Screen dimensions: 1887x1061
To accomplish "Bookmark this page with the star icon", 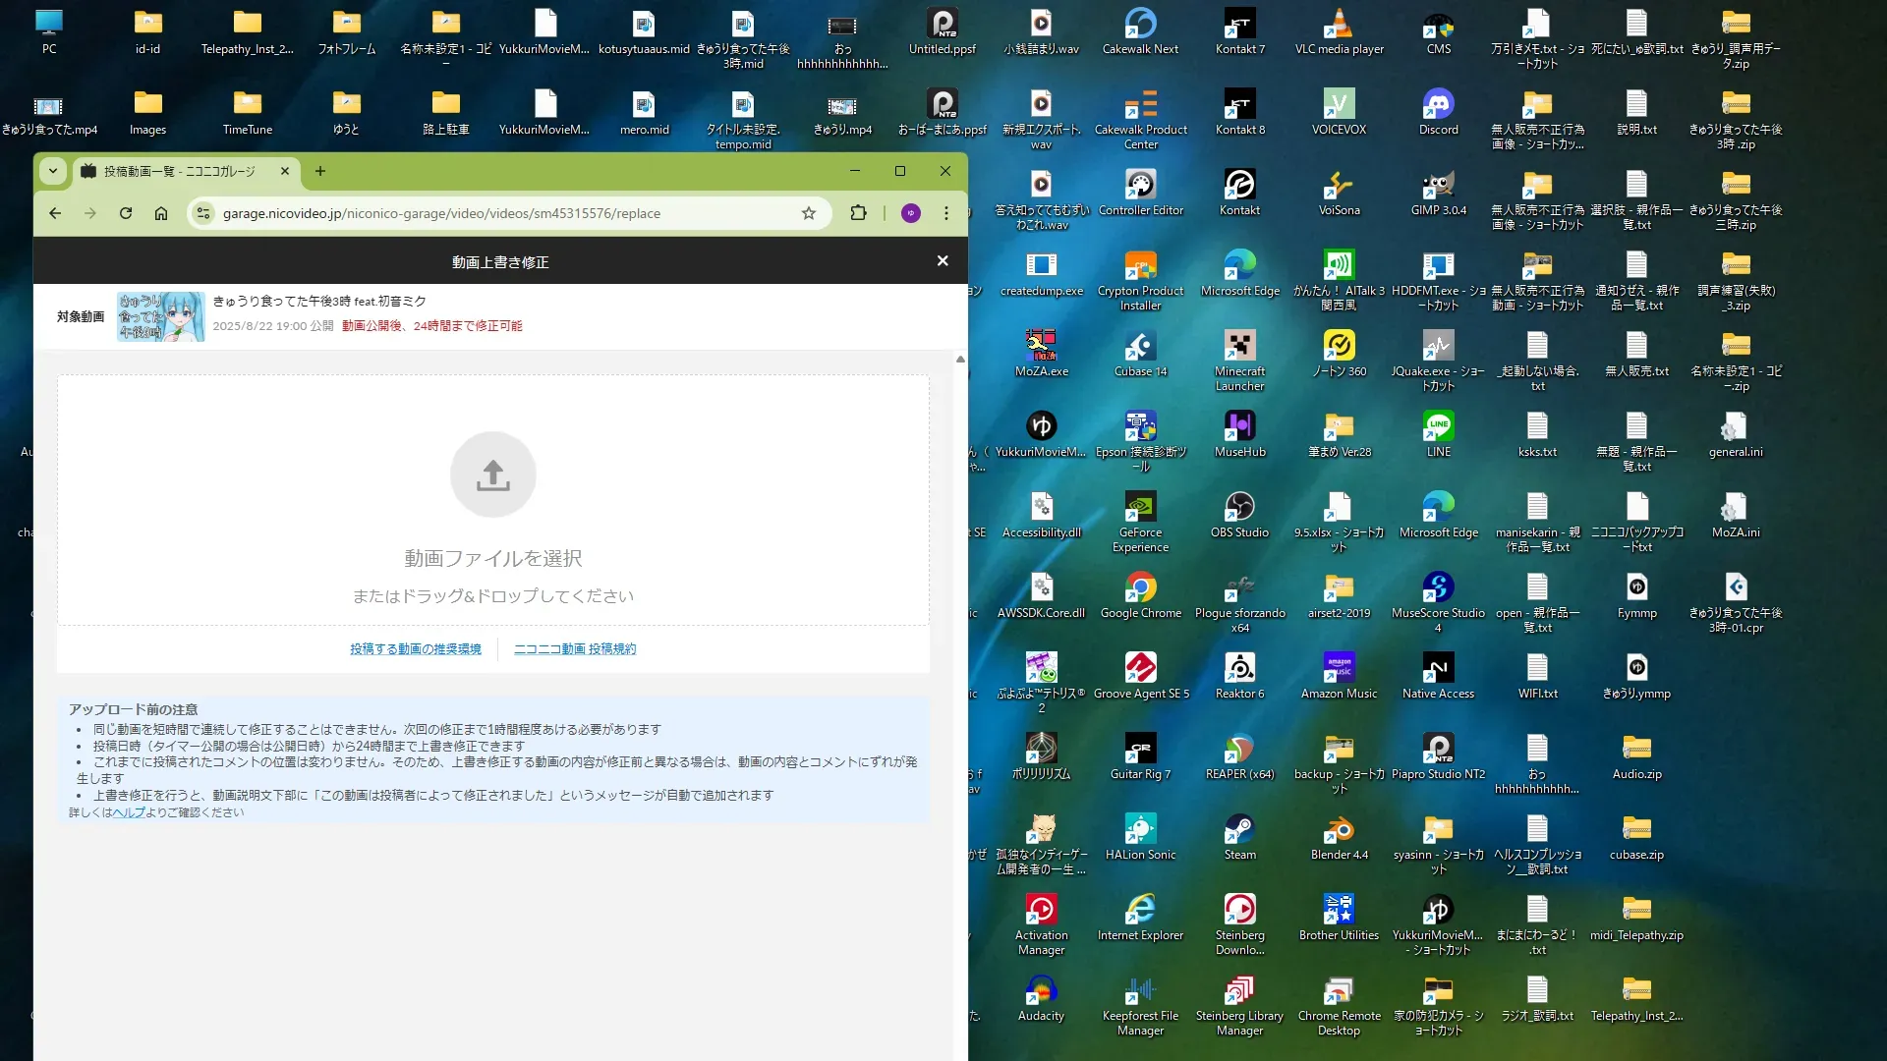I will (x=808, y=213).
